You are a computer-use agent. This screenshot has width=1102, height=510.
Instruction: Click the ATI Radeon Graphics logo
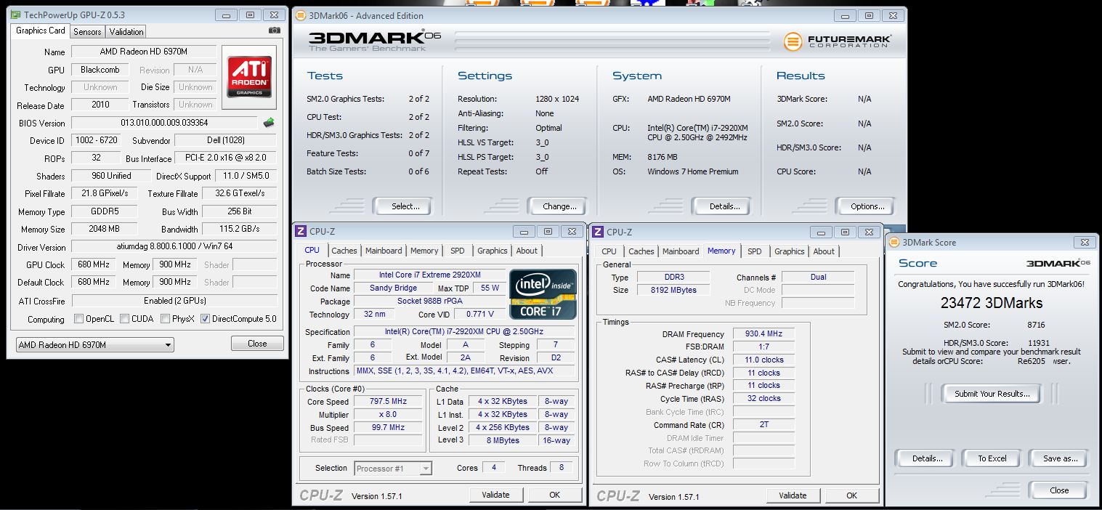click(250, 78)
